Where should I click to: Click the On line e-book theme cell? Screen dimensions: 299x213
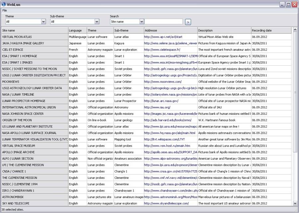click(100, 120)
